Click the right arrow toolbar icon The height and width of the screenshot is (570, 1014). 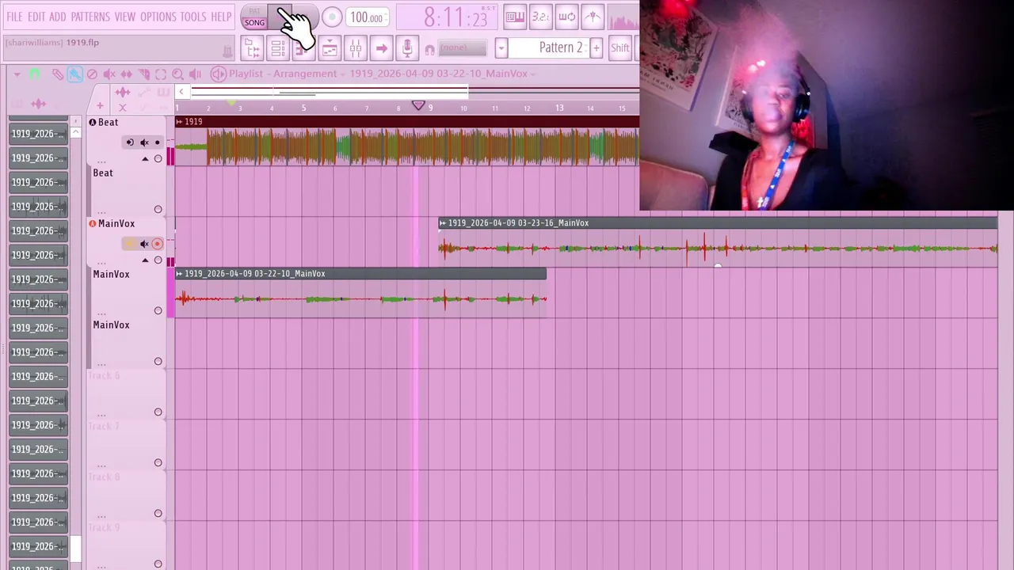click(x=381, y=49)
